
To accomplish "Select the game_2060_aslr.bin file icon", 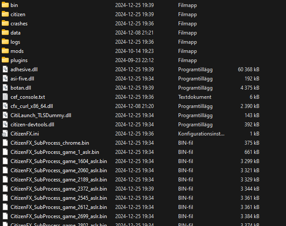I will [5, 170].
